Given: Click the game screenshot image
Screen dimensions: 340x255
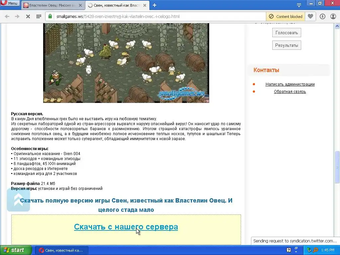Looking at the screenshot, I should 126,63.
